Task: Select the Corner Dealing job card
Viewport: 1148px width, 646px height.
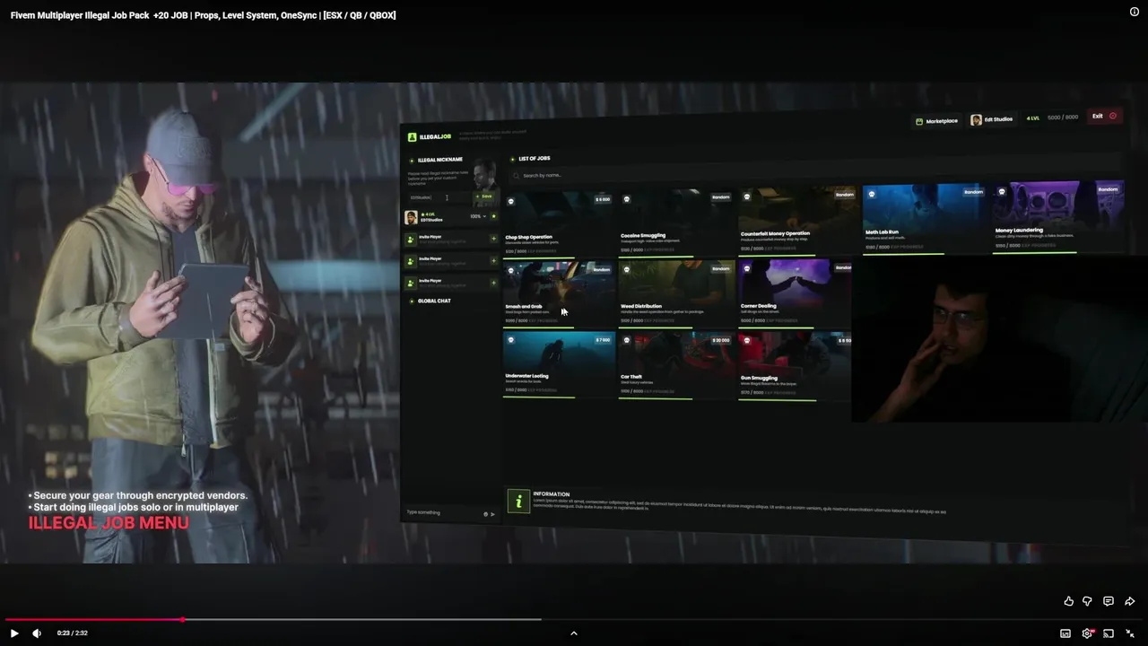Action: [796, 294]
